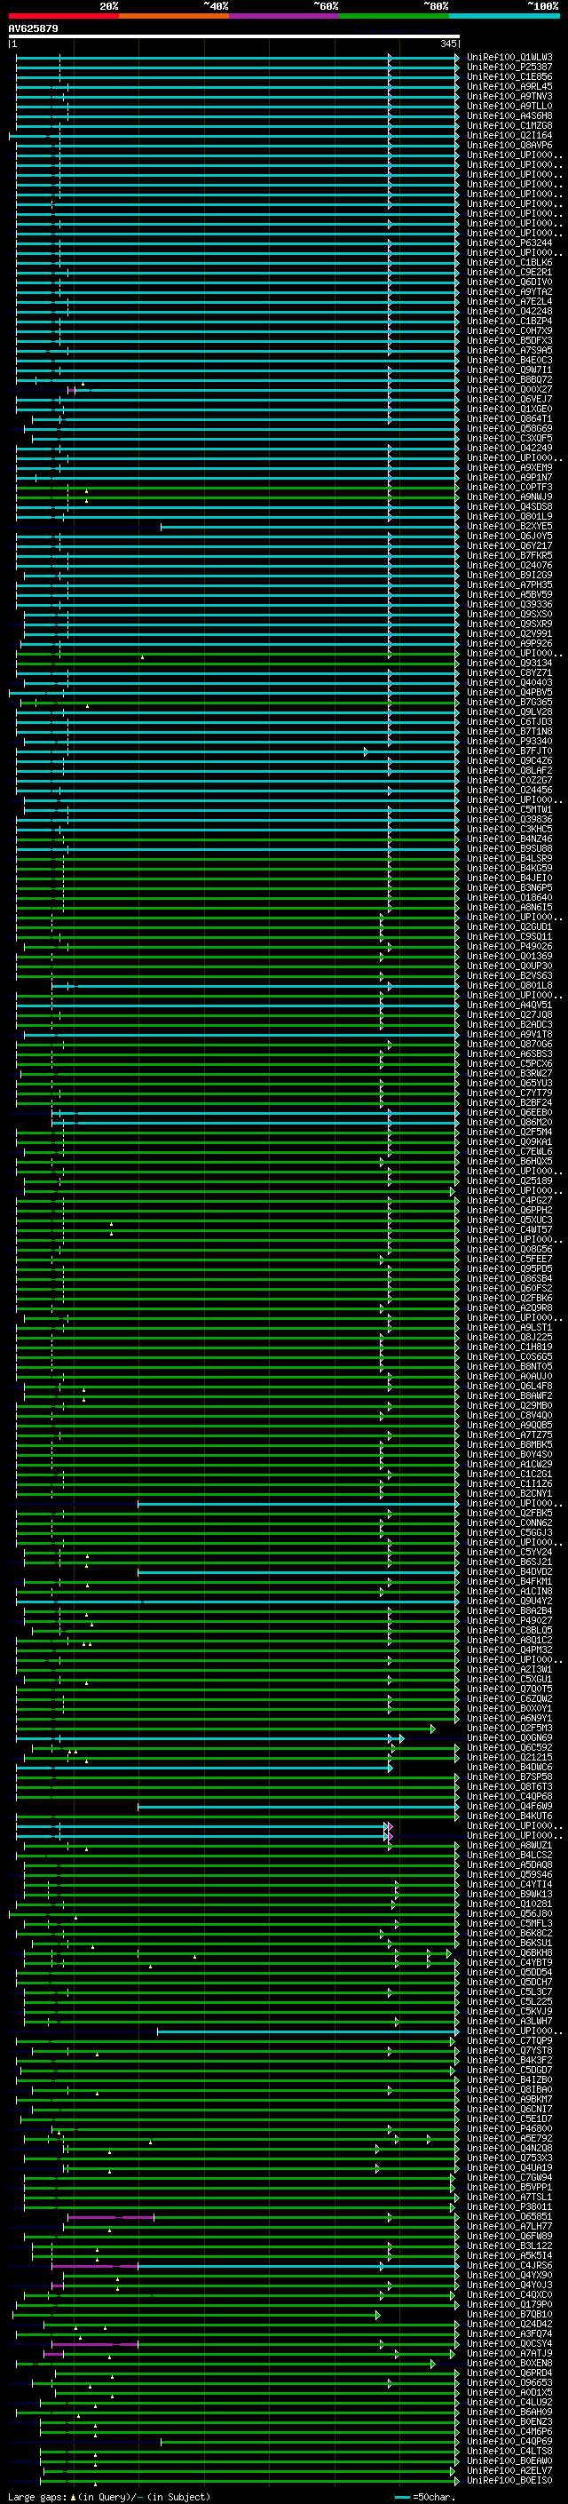Select hit UniRef100_A4S6H8
Image resolution: width=568 pixels, height=2504 pixels.
[509, 115]
